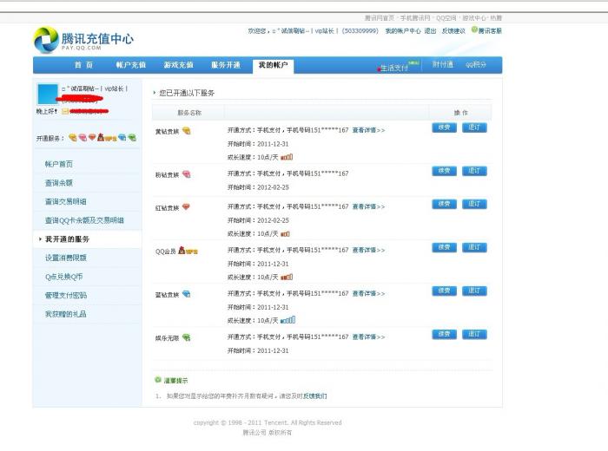Viewport: 608px width, 451px height.
Task: Open QQ空间 link in the top bar
Action: 446,18
